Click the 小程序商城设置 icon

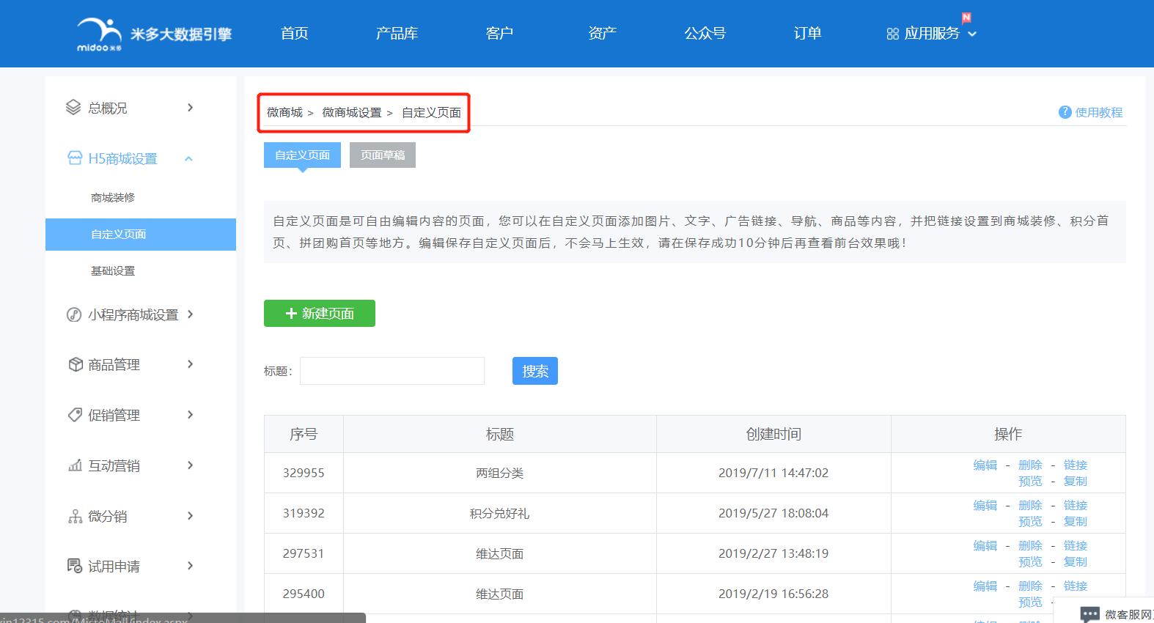coord(74,314)
